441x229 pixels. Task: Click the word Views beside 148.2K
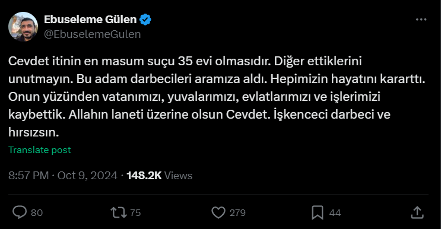[178, 176]
